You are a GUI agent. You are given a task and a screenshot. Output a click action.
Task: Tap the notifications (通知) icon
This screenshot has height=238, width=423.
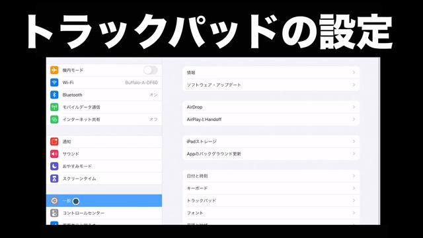tap(54, 141)
